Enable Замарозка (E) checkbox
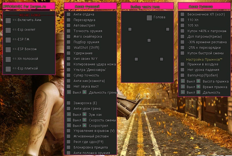Image resolution: width=232 pixels, height=156 pixels. pyautogui.click(x=69, y=103)
